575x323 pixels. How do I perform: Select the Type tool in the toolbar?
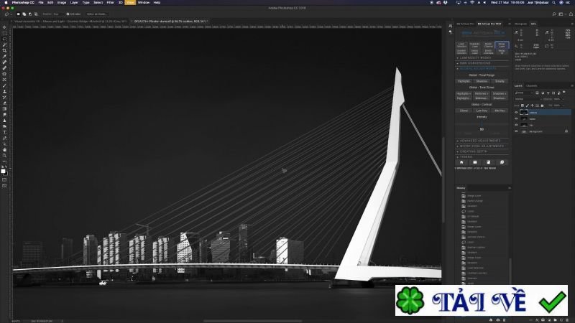(4, 132)
